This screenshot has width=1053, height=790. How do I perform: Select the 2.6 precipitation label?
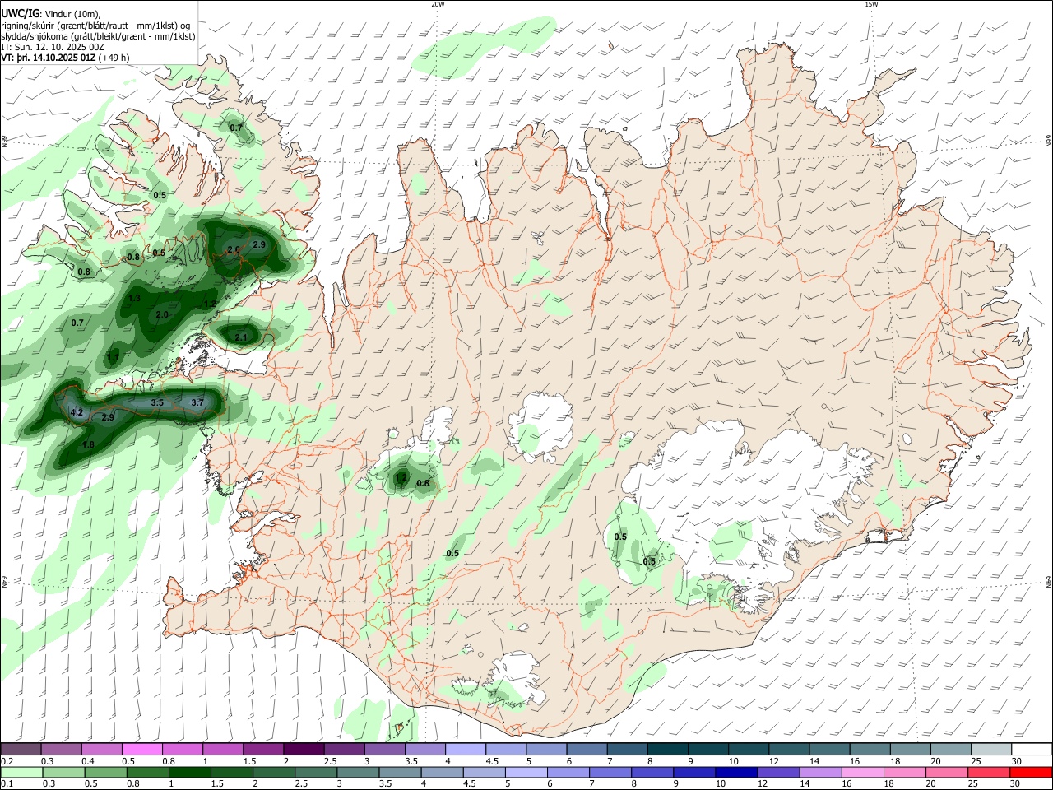pos(233,249)
